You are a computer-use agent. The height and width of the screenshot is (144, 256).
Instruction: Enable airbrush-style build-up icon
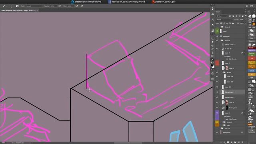click(x=76, y=6)
